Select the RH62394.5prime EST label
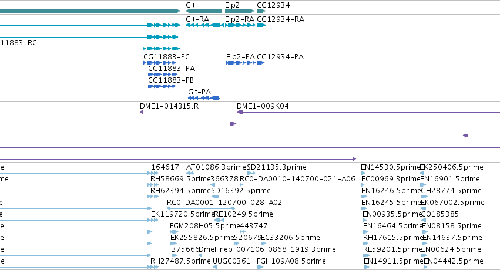 pos(180,191)
